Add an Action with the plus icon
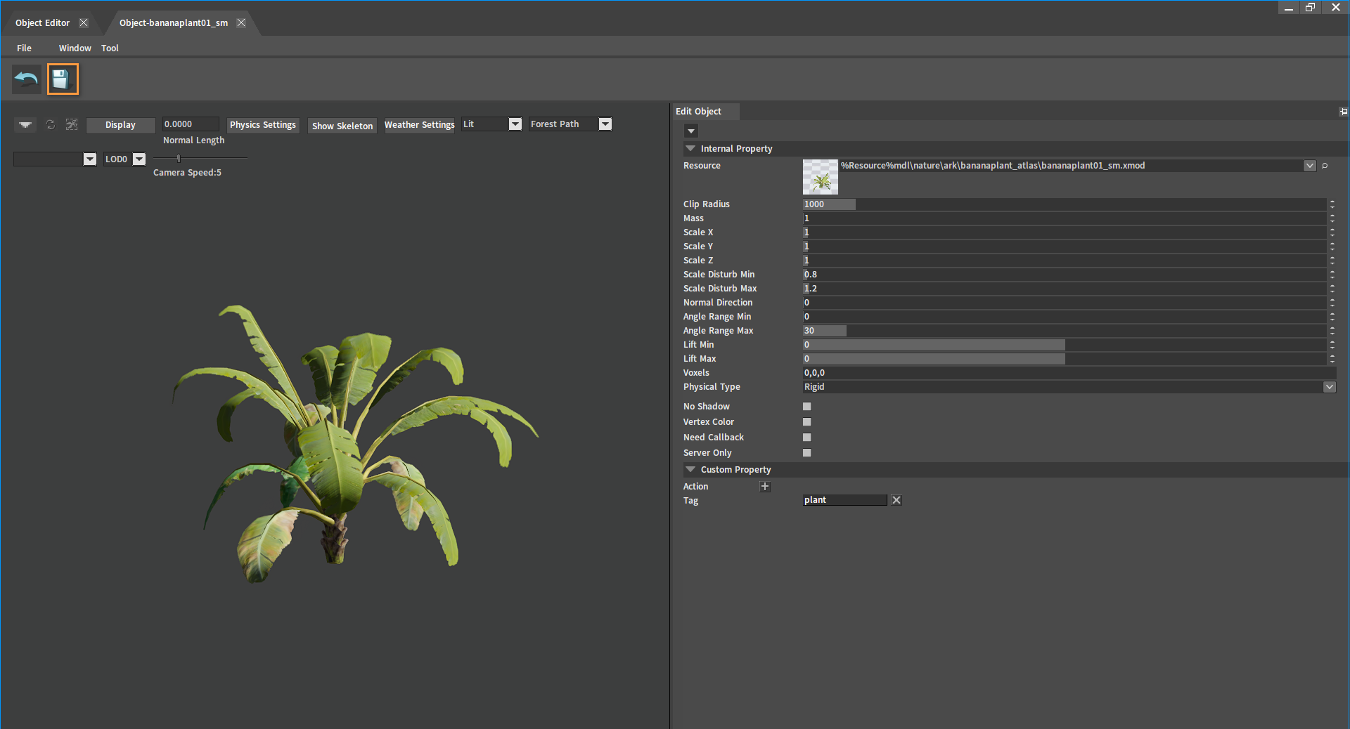 (765, 487)
